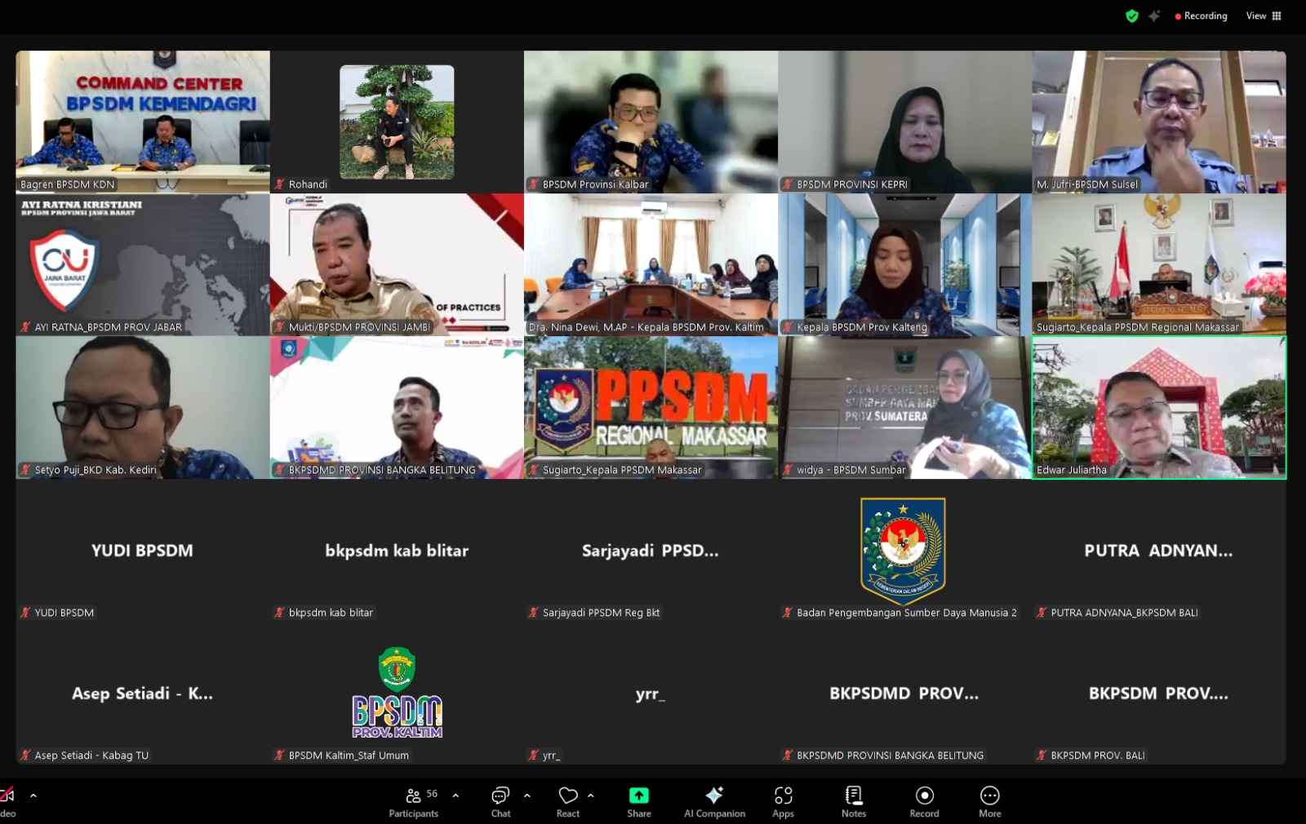The height and width of the screenshot is (824, 1306).
Task: Click the Recording indicator
Action: coord(1201,16)
